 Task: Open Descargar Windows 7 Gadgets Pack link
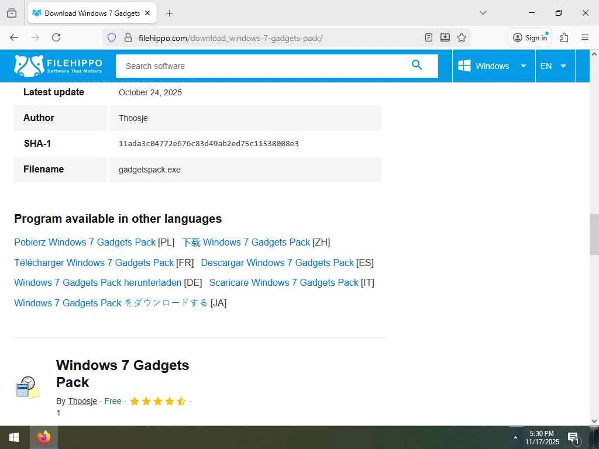(277, 263)
